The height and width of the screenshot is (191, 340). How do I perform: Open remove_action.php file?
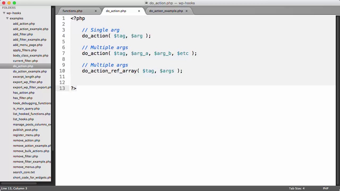pos(27,140)
